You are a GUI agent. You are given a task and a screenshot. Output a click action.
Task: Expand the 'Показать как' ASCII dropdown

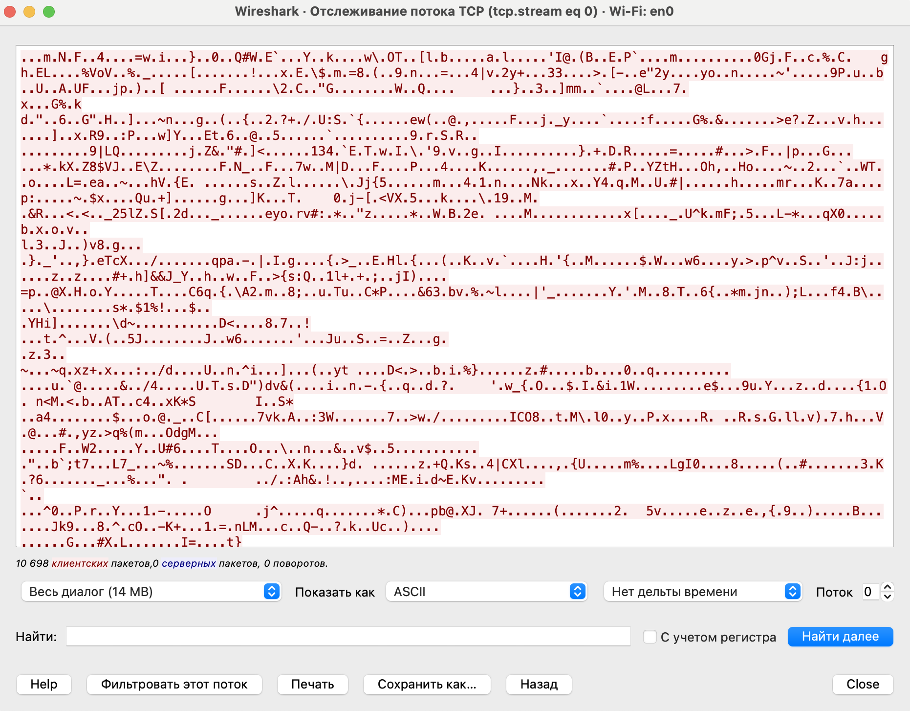(486, 592)
